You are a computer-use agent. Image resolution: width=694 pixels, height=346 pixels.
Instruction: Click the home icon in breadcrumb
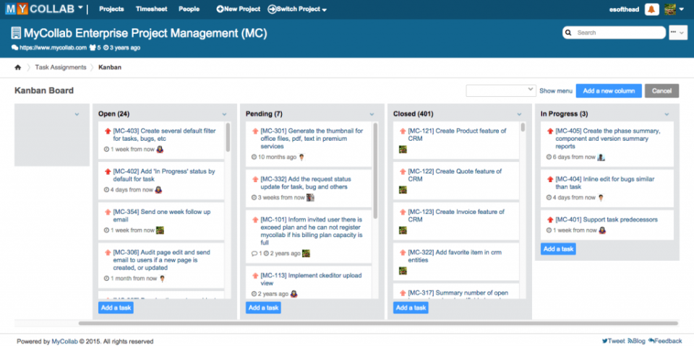click(18, 67)
